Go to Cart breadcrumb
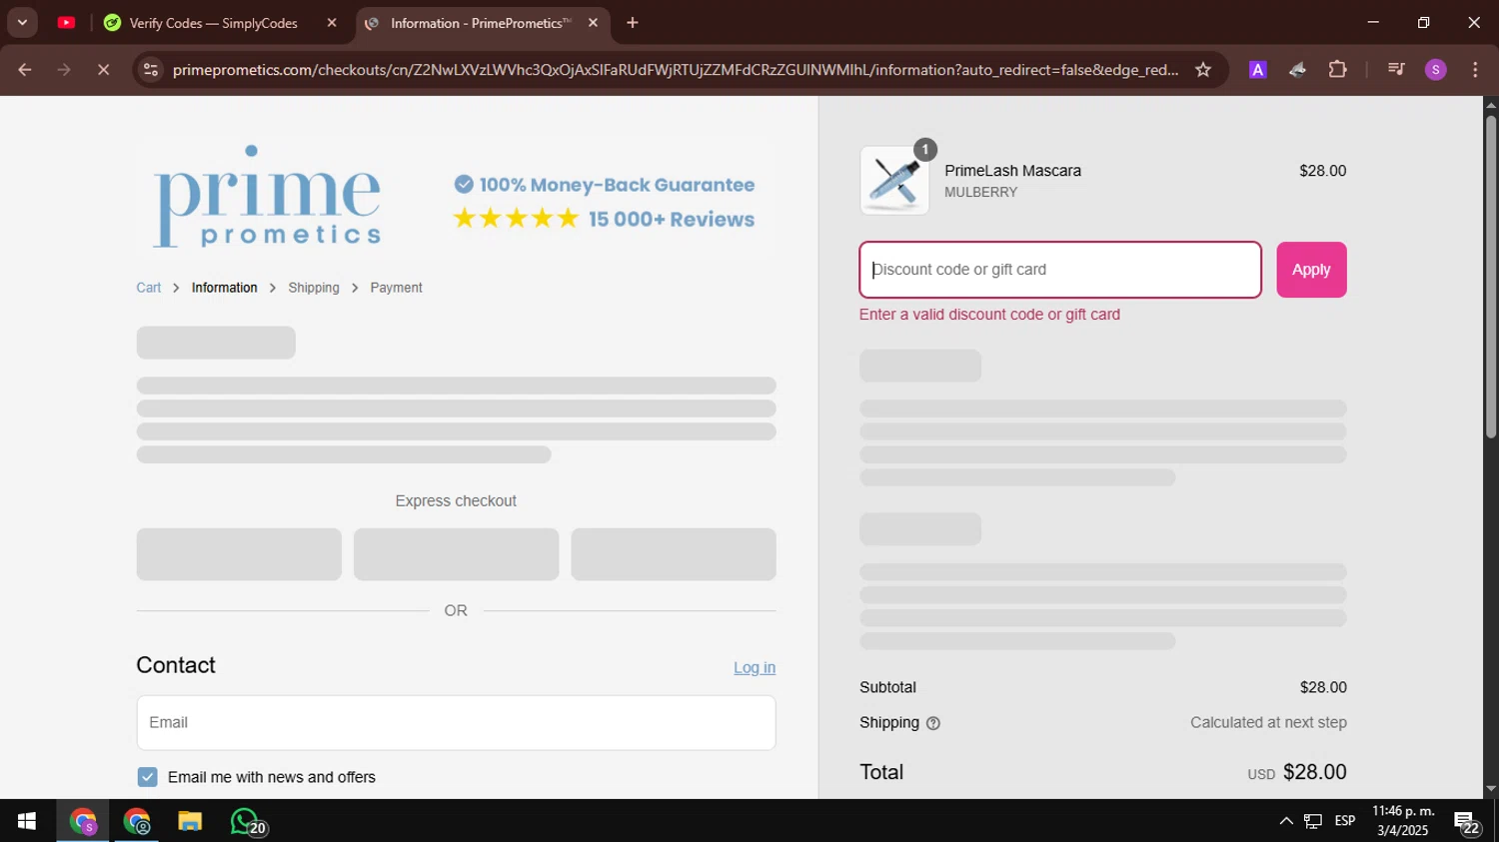The width and height of the screenshot is (1499, 842). pyautogui.click(x=148, y=288)
